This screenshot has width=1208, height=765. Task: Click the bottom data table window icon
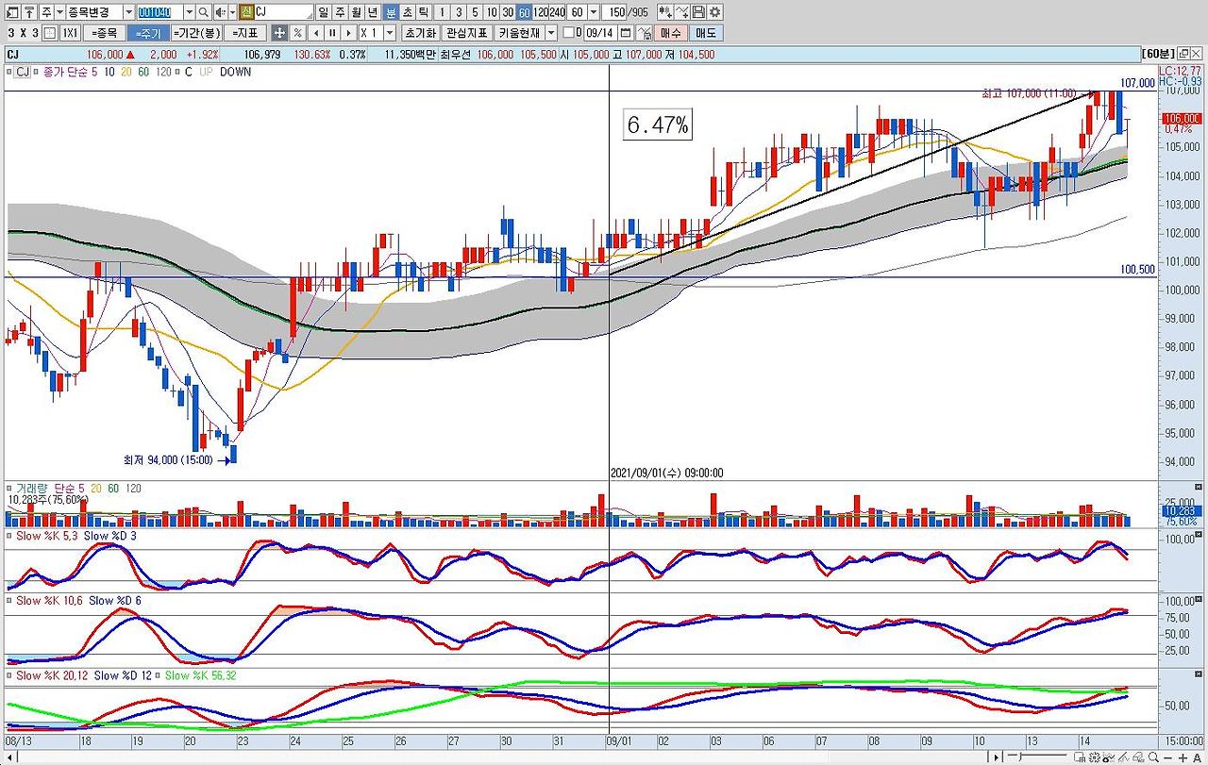1080,757
